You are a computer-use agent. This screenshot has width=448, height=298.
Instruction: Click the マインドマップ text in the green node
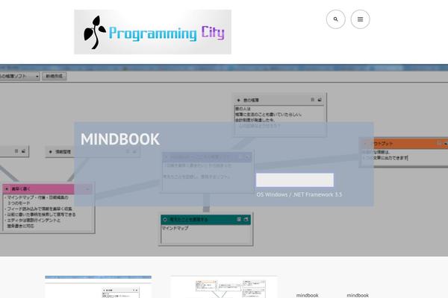(x=175, y=228)
